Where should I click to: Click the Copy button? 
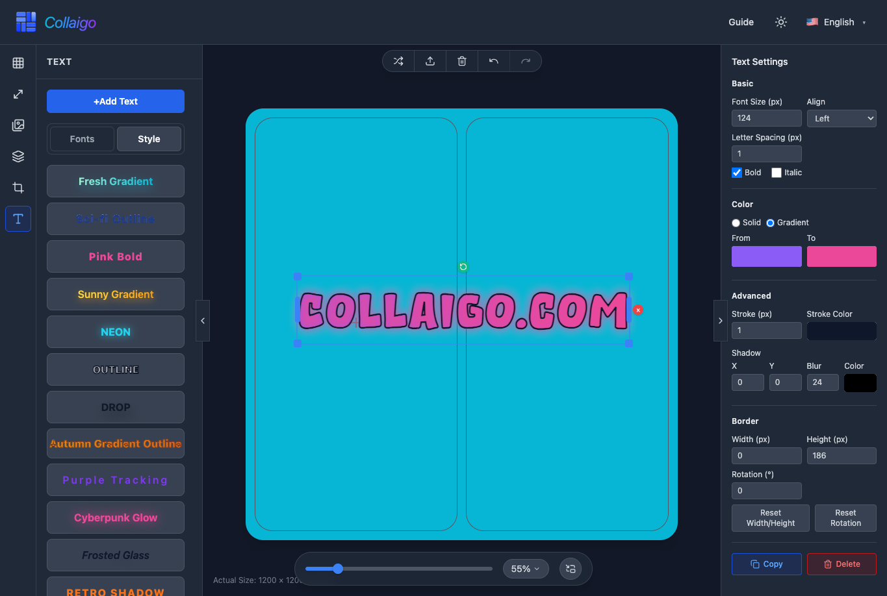766,564
